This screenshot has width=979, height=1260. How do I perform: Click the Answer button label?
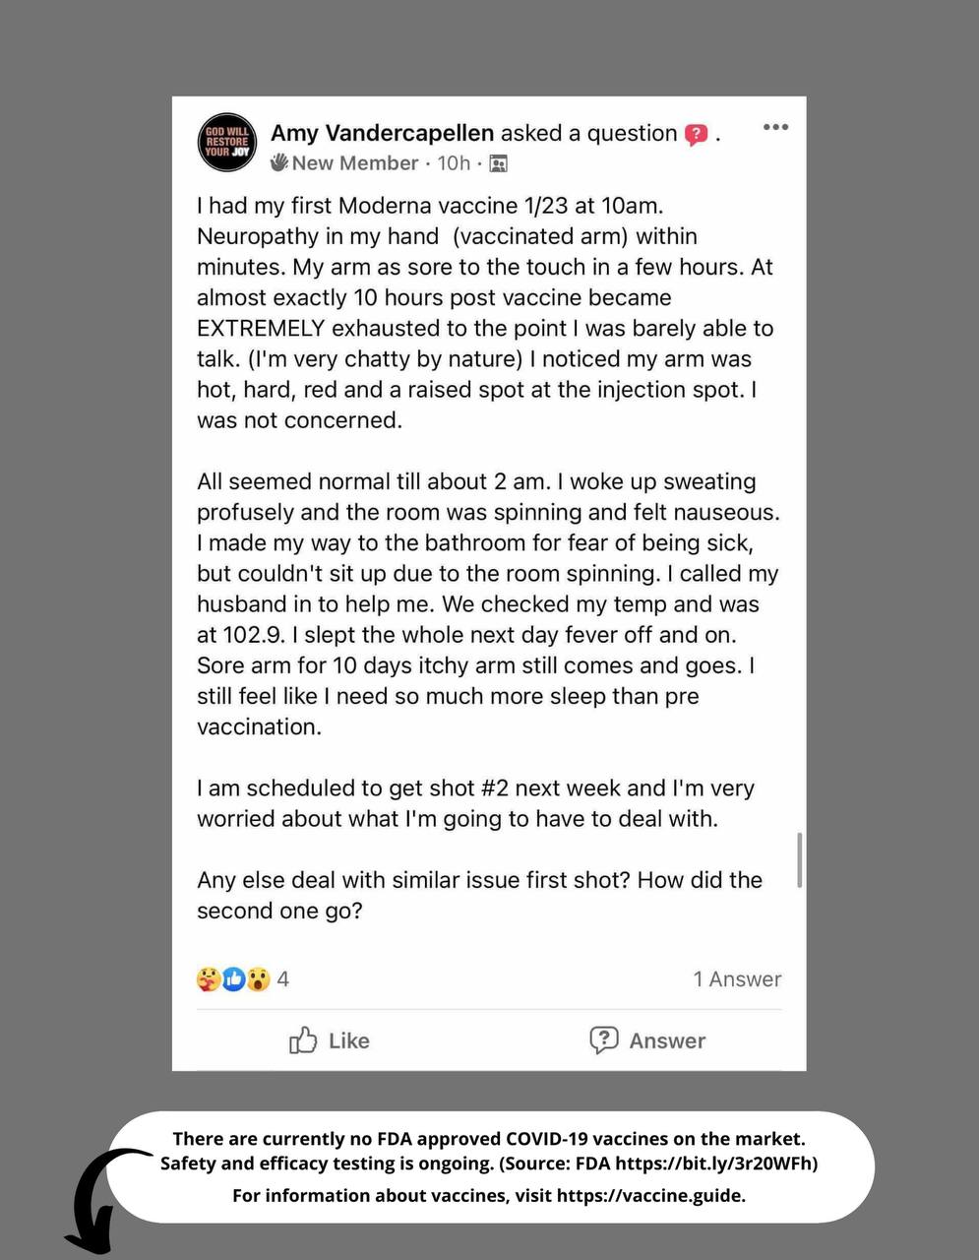pos(667,1041)
